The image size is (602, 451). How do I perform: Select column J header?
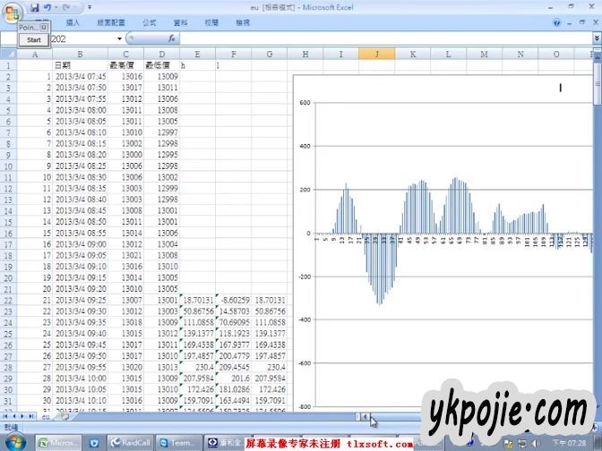(376, 55)
